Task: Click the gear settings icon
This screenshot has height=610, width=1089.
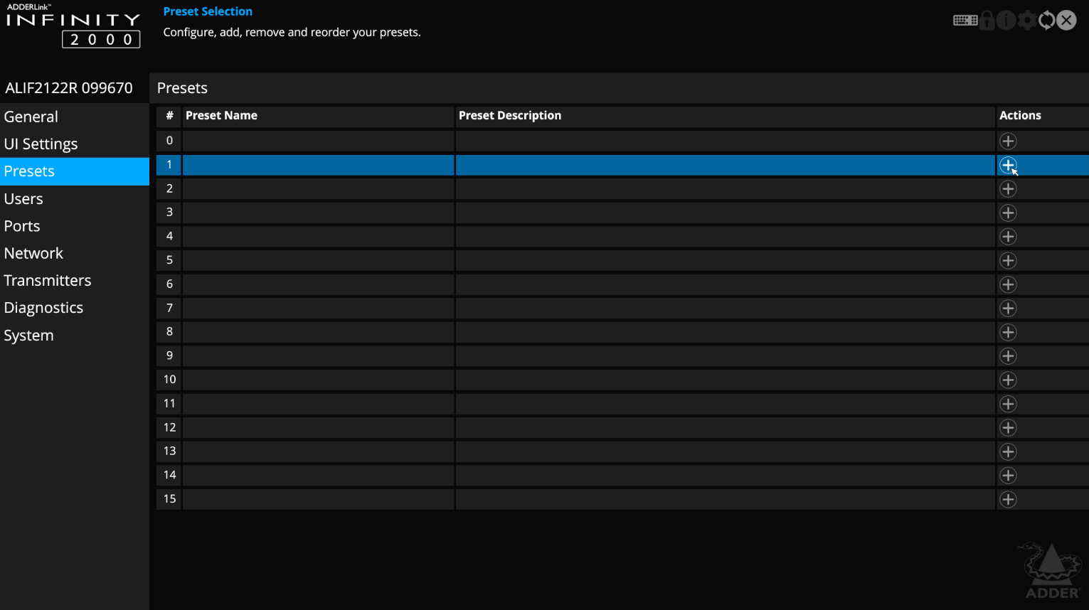Action: tap(1026, 20)
